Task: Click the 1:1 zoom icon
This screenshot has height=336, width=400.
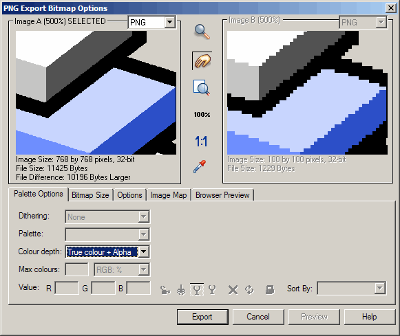Action: tap(201, 142)
